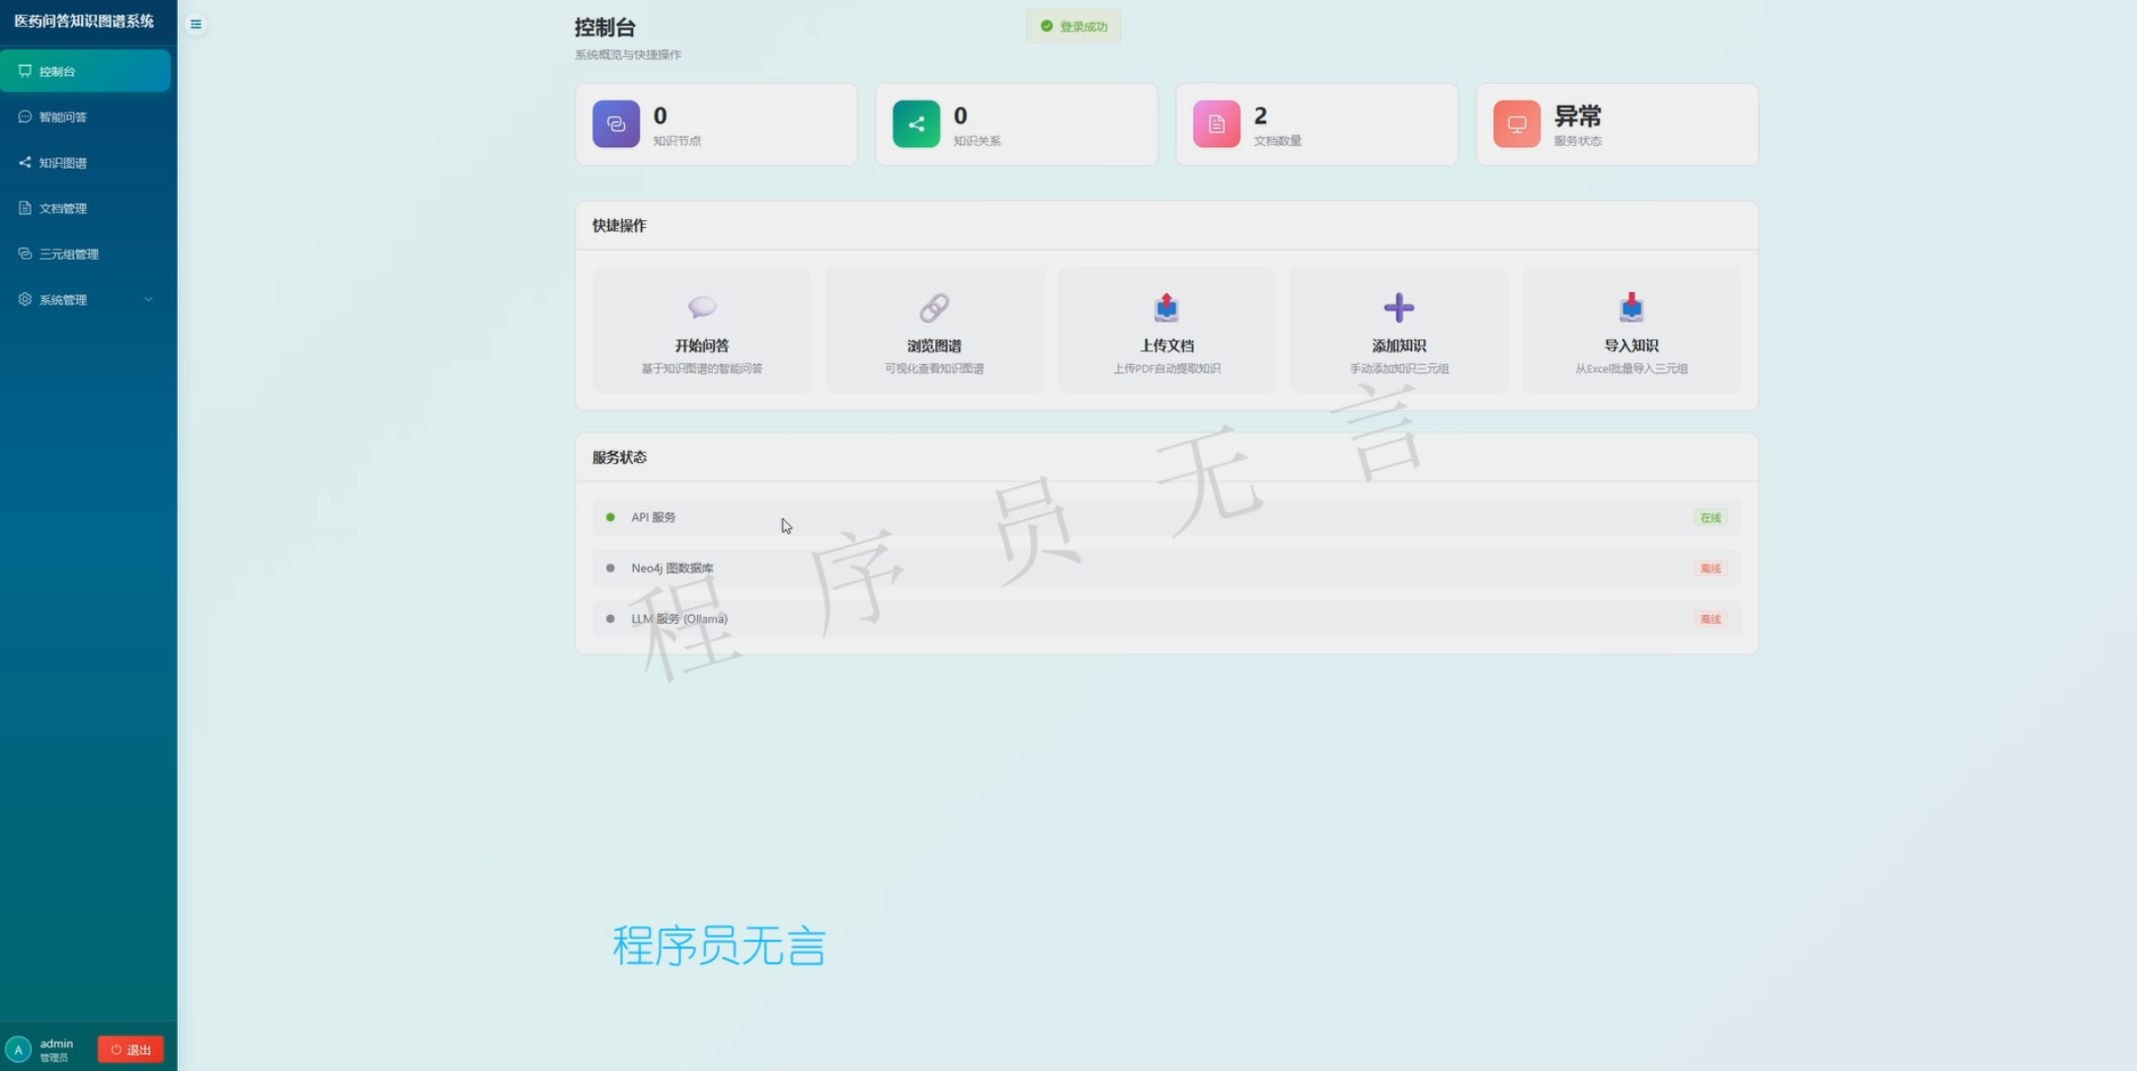Select 三元组管理 in the sidebar
The height and width of the screenshot is (1071, 2137).
69,255
